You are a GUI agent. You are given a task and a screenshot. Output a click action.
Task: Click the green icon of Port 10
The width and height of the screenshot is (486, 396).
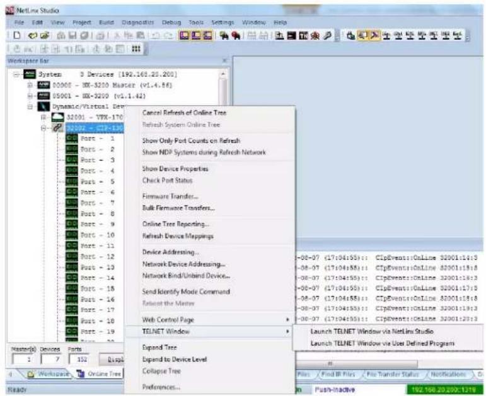[72, 235]
